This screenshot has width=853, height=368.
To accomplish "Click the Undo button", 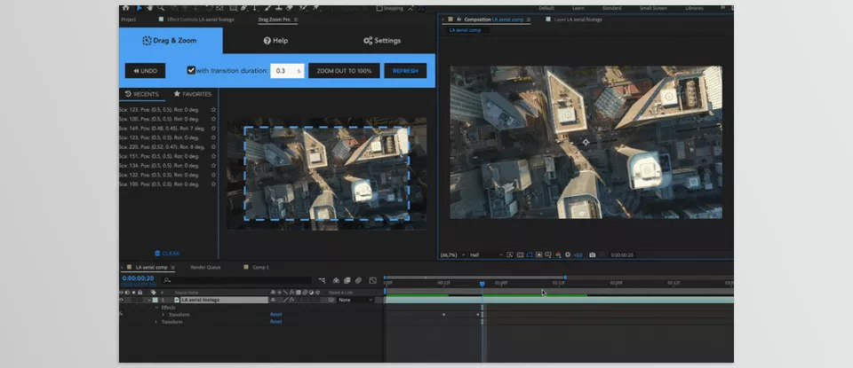I will 144,71.
